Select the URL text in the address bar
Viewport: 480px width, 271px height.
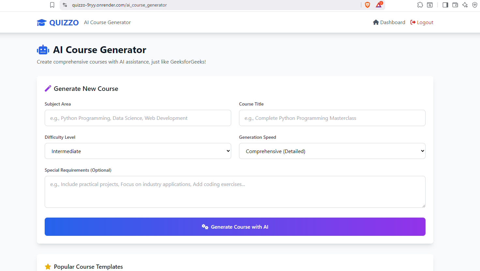119,5
